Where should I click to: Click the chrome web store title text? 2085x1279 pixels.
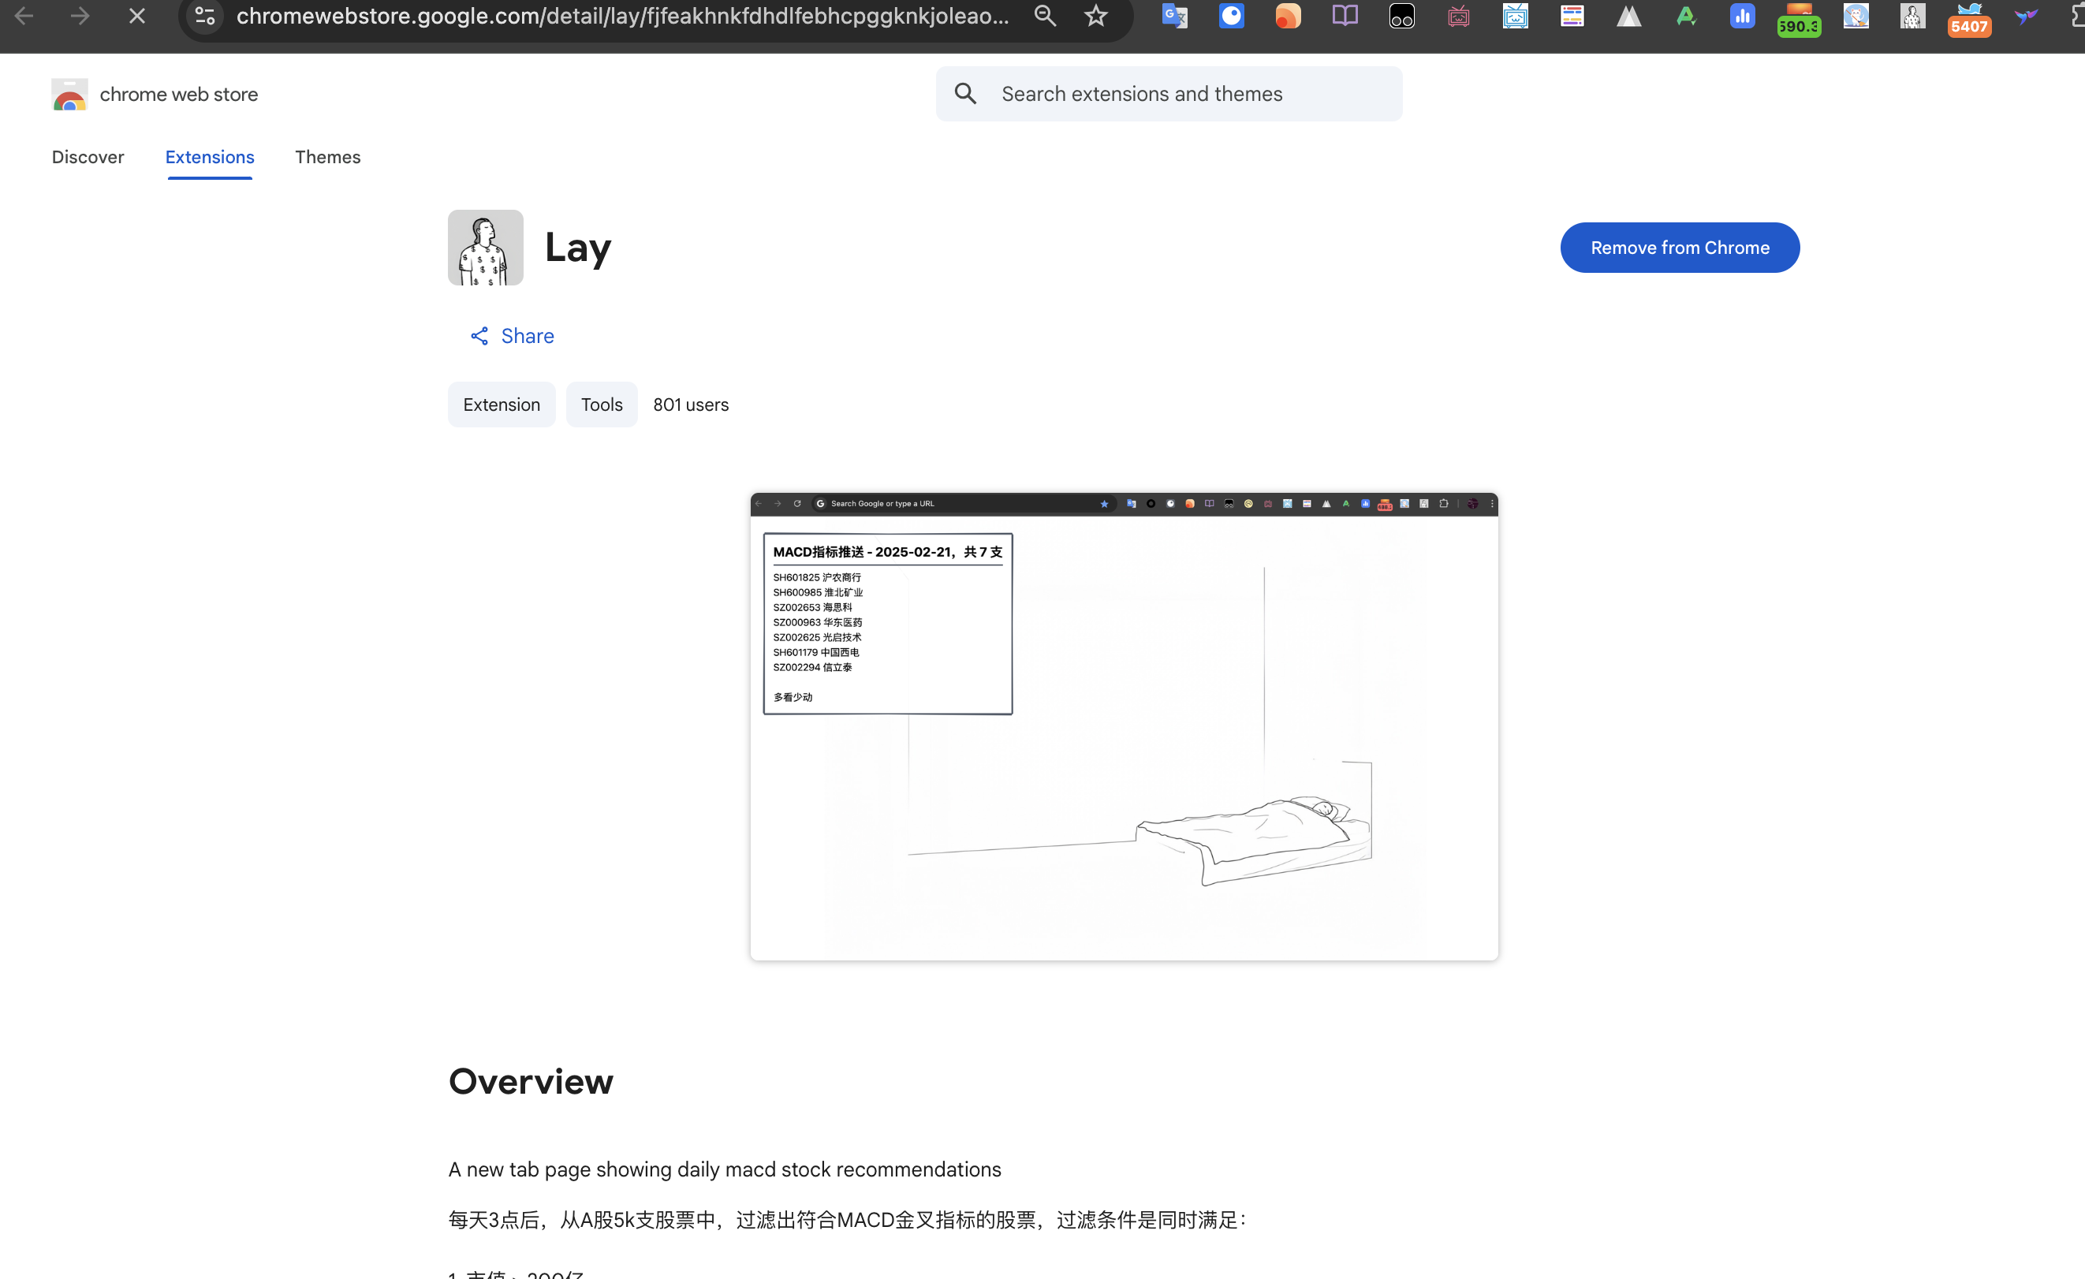click(178, 95)
